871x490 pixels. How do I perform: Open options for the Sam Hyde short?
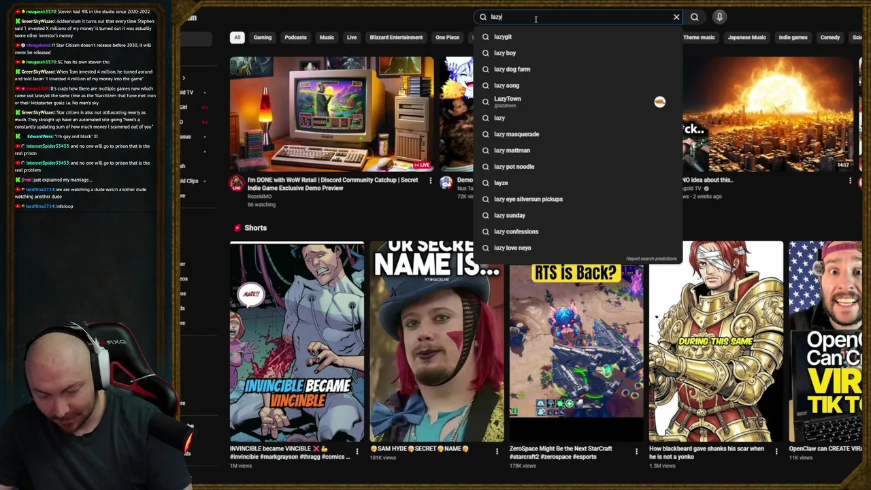pos(497,451)
